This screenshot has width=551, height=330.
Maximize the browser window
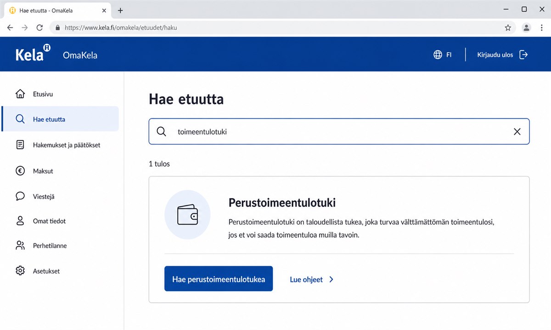coord(524,10)
